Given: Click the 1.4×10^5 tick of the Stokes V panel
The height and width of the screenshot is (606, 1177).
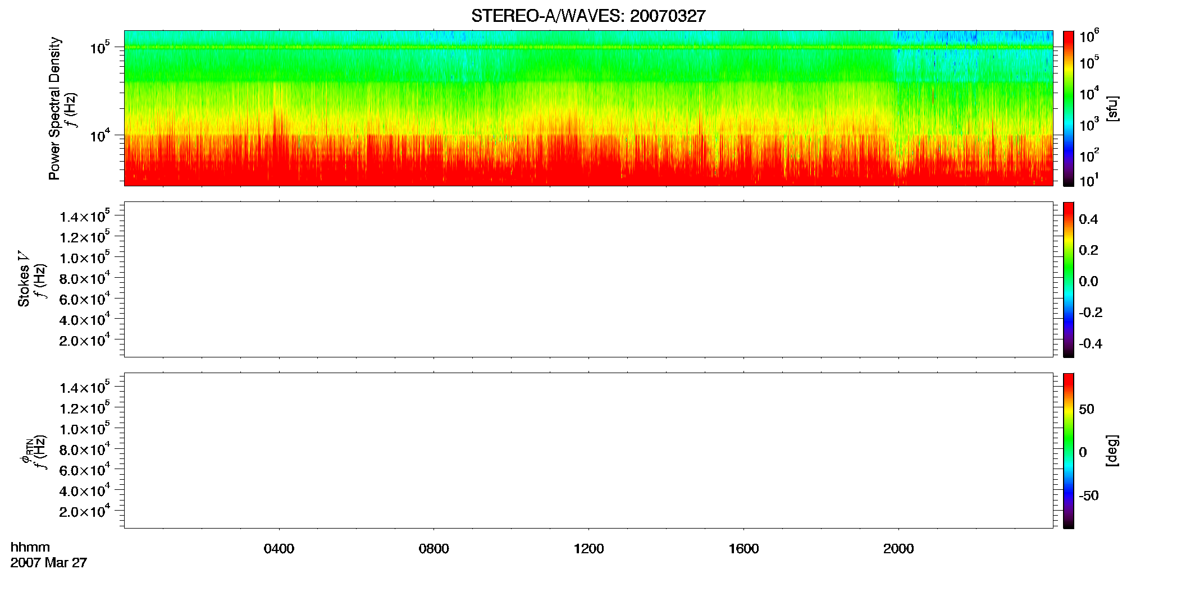Looking at the screenshot, I should pyautogui.click(x=84, y=216).
